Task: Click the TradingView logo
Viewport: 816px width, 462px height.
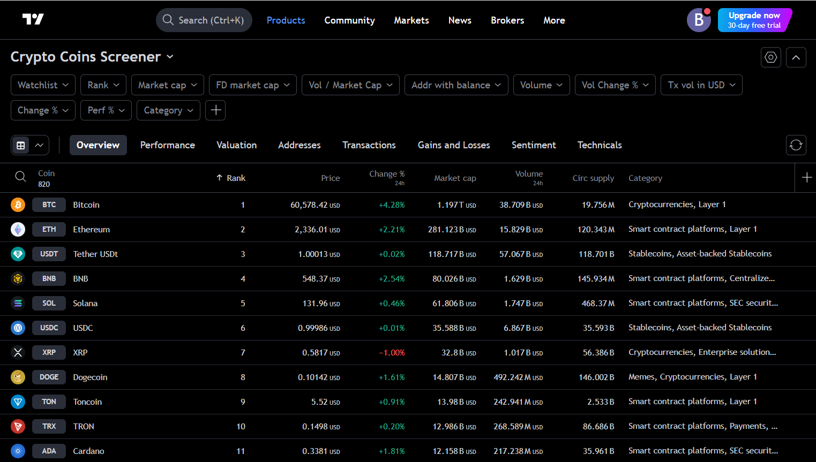Action: click(x=33, y=20)
